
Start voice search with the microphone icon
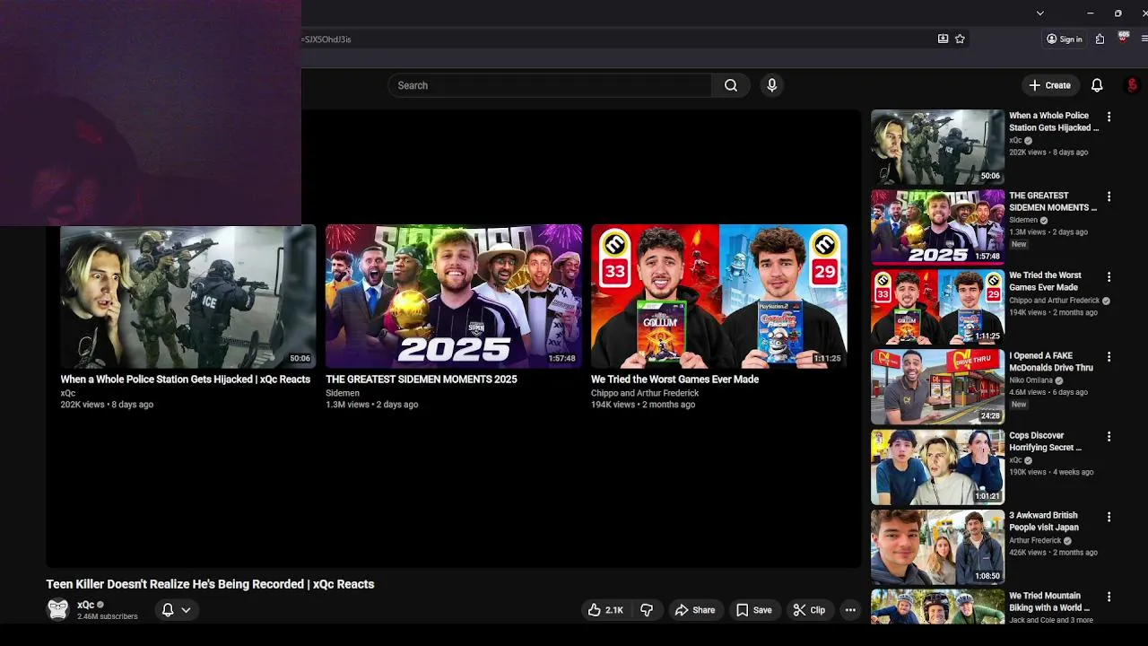coord(771,85)
